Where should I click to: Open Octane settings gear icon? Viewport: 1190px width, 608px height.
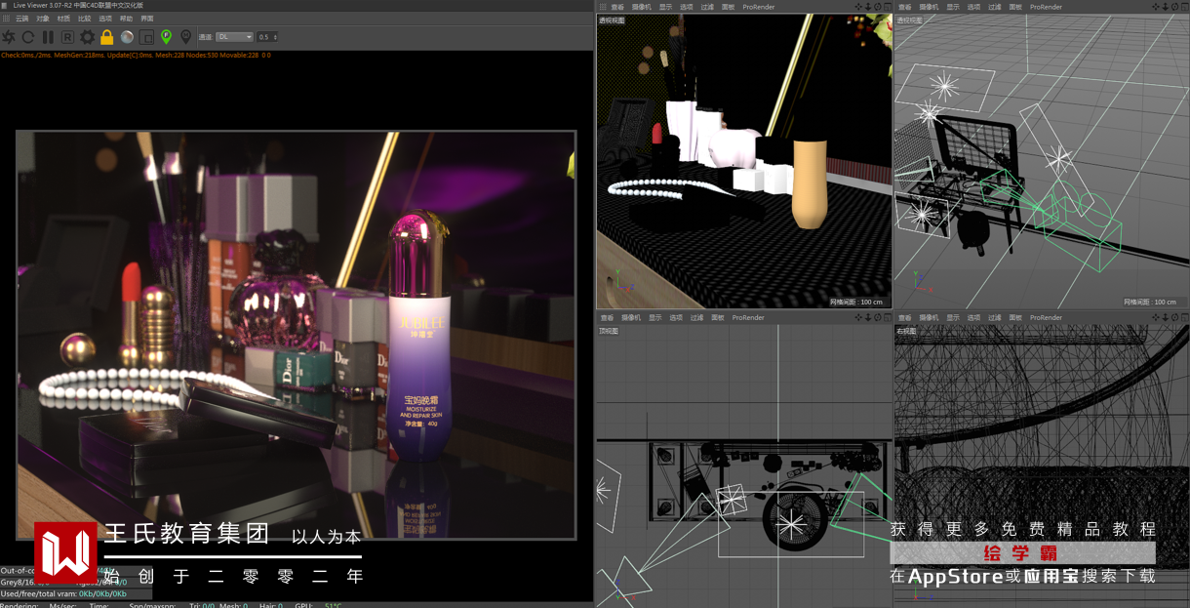[x=87, y=37]
